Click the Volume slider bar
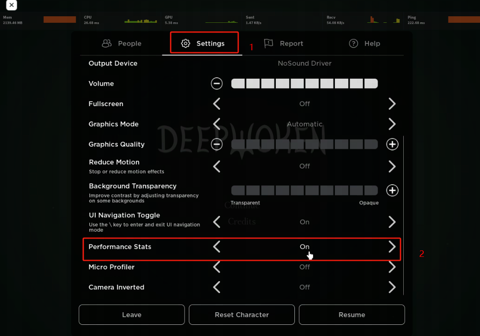 pos(304,84)
